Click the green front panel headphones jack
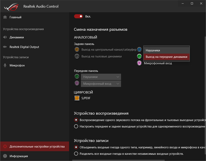 click(x=77, y=77)
